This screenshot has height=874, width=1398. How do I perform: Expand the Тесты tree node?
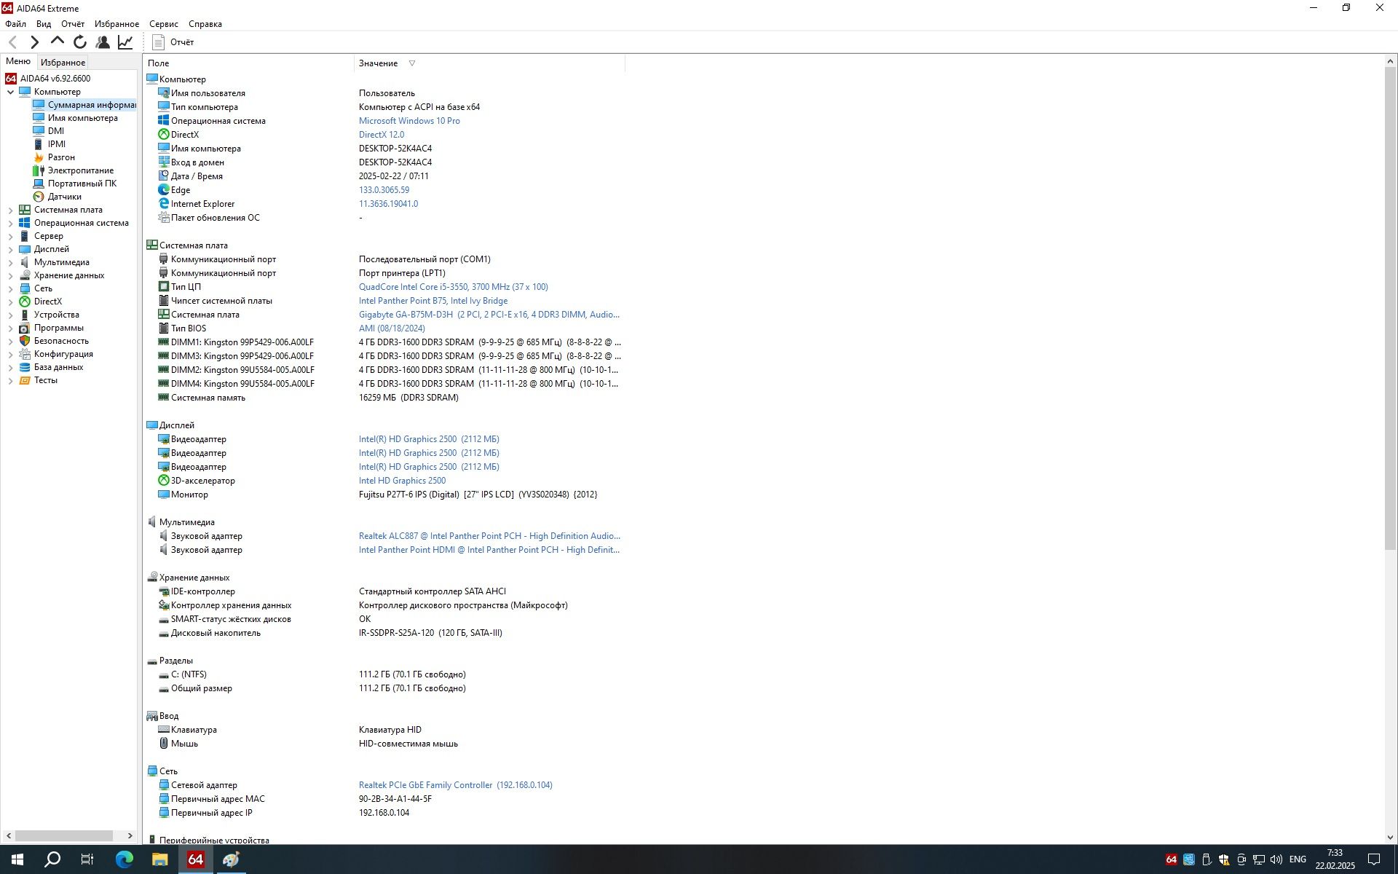[10, 380]
